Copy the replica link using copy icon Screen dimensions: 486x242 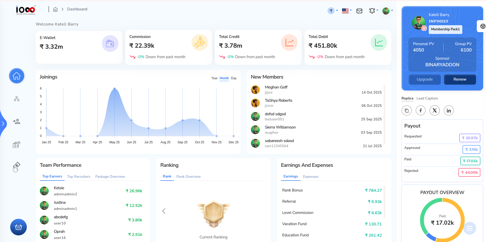pyautogui.click(x=407, y=110)
